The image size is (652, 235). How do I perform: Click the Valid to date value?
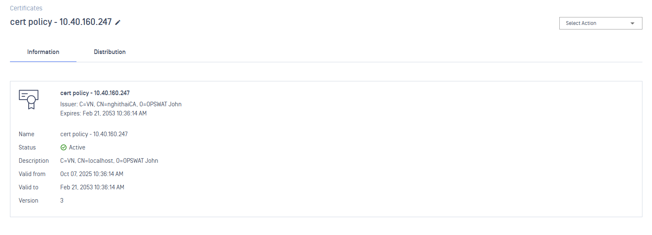pyautogui.click(x=92, y=187)
